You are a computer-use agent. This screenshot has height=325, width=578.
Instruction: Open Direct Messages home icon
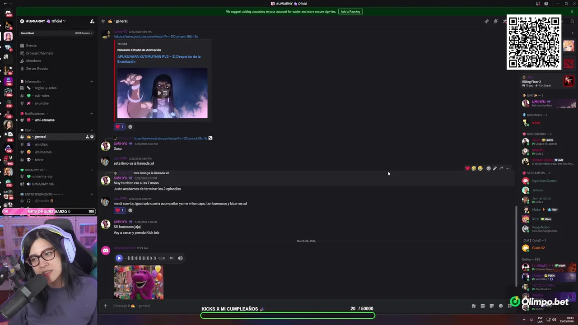(x=8, y=13)
